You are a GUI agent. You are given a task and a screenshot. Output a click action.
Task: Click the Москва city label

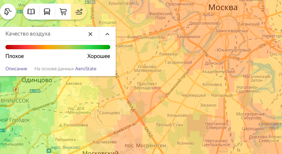pyautogui.click(x=223, y=7)
